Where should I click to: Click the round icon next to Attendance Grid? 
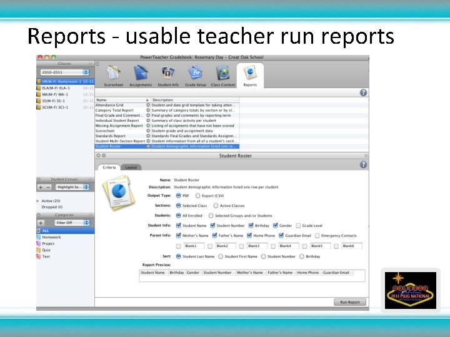click(x=148, y=105)
